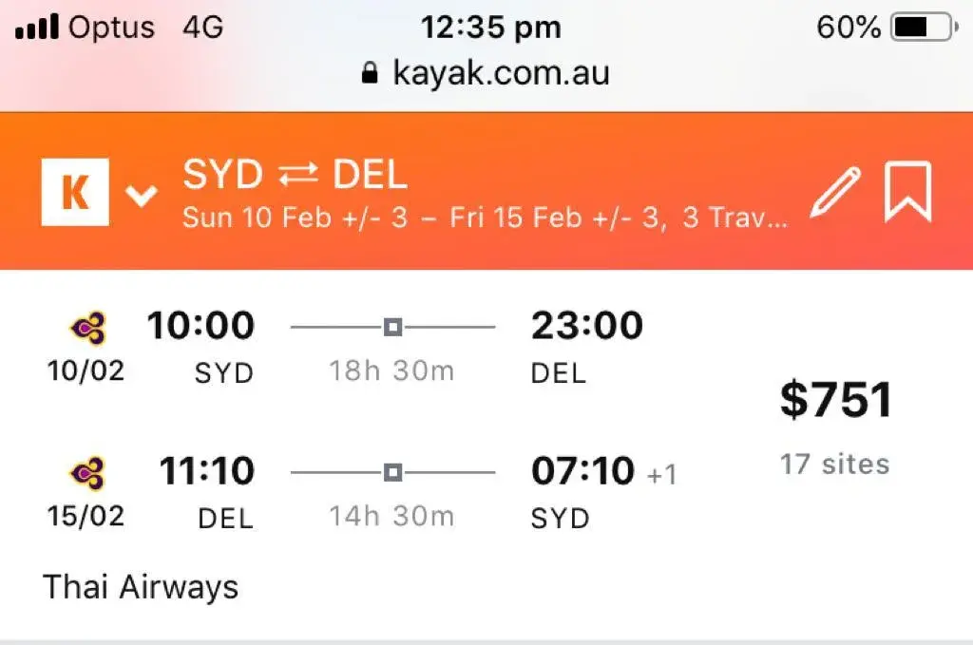This screenshot has width=973, height=645.
Task: Expand the menu chevron beside Kayak logo
Action: 142,196
